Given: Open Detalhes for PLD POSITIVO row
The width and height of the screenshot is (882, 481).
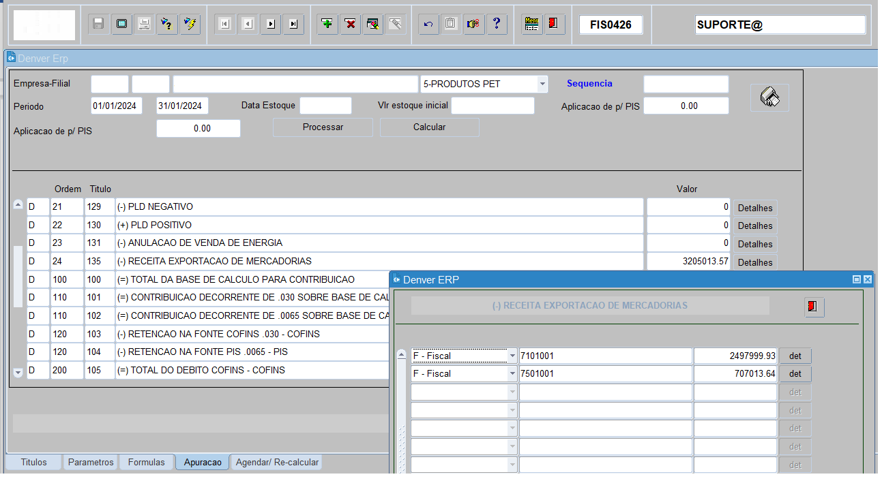Looking at the screenshot, I should point(755,226).
